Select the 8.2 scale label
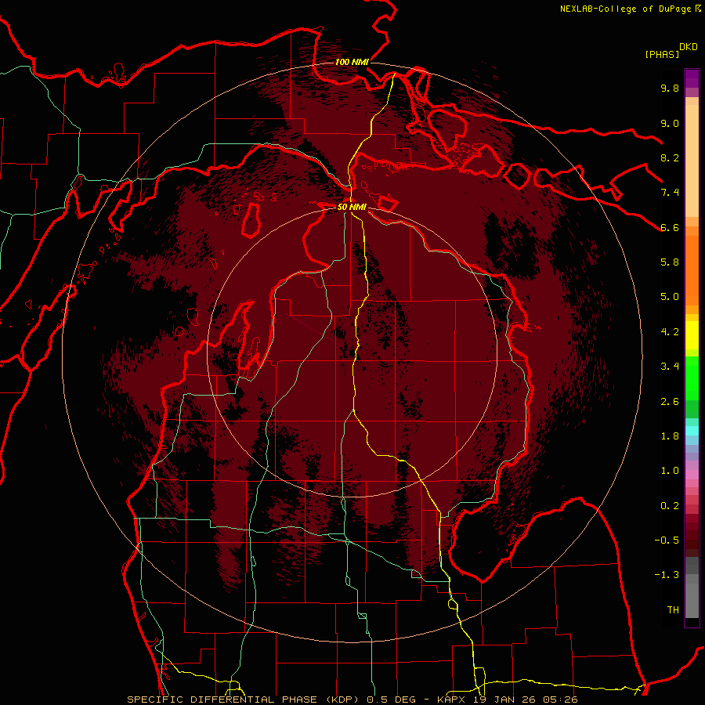This screenshot has height=705, width=705. point(670,157)
